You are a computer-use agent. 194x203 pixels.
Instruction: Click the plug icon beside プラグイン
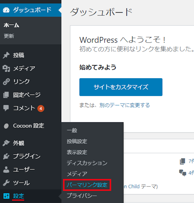pos(6,156)
